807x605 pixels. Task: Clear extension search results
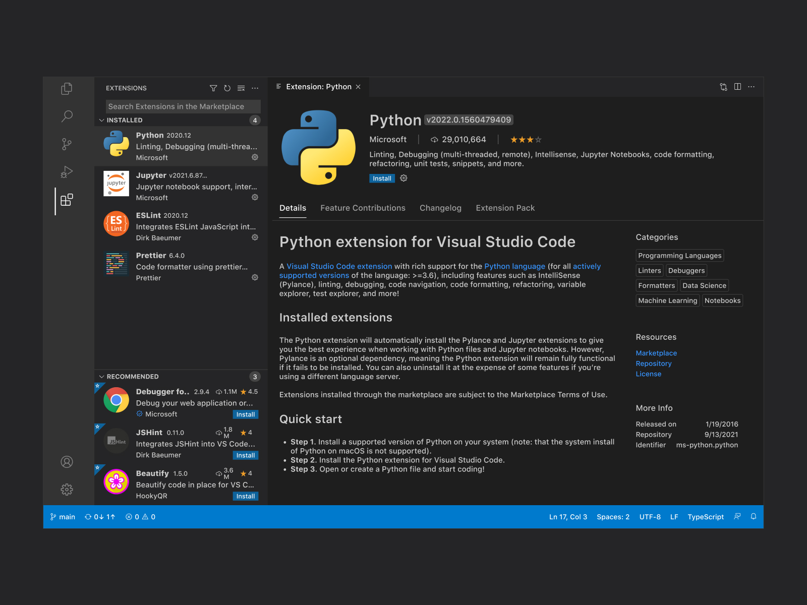coord(241,88)
